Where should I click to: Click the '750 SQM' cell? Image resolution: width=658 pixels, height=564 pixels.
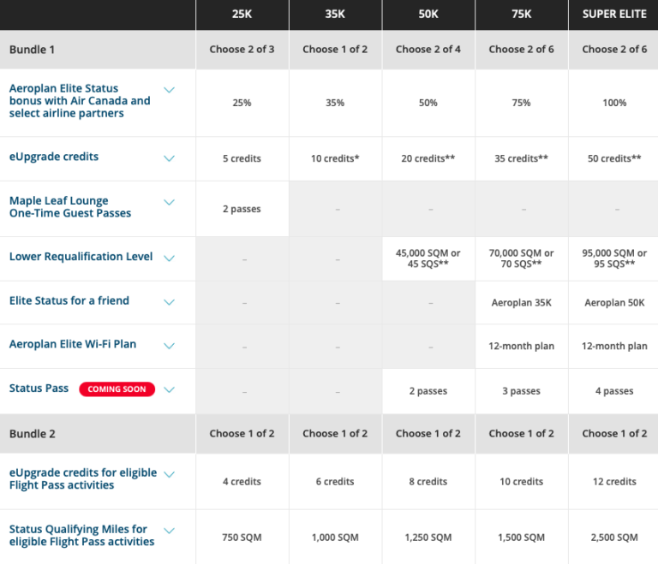[242, 537]
